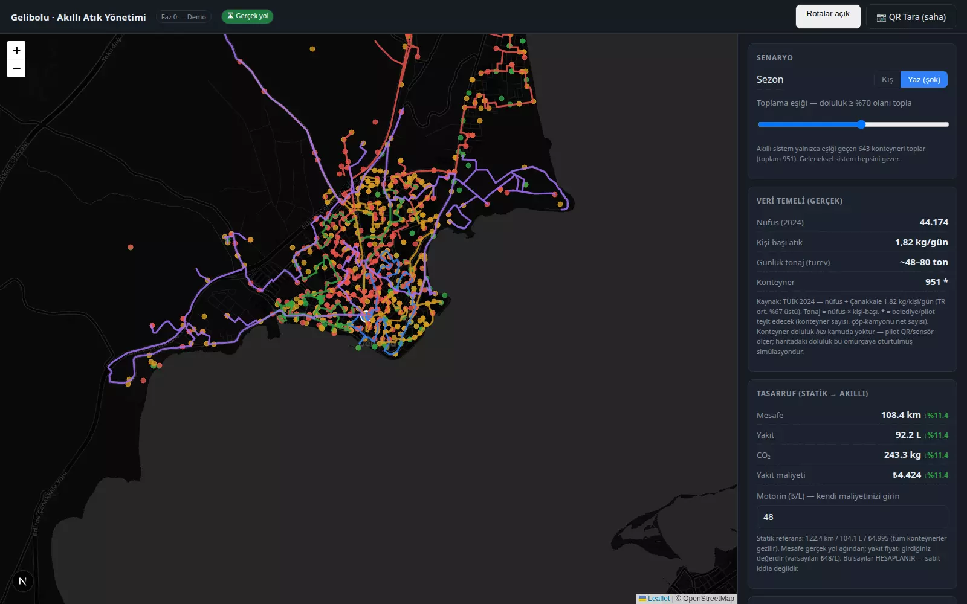Click the Konteyner count 951 *
This screenshot has height=604, width=967.
[x=937, y=282]
